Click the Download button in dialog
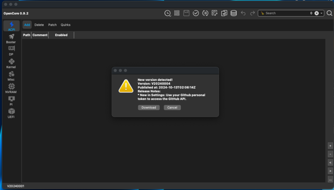The image size is (334, 190). click(149, 108)
